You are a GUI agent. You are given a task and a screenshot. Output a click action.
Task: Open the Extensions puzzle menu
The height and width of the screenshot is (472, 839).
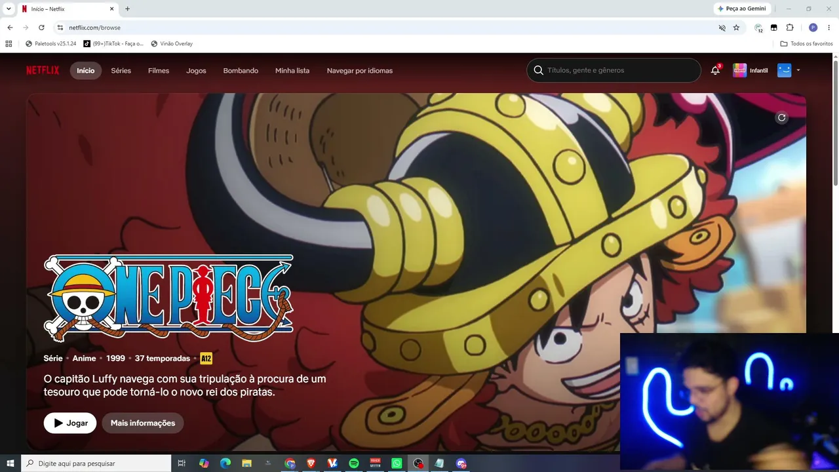(790, 28)
